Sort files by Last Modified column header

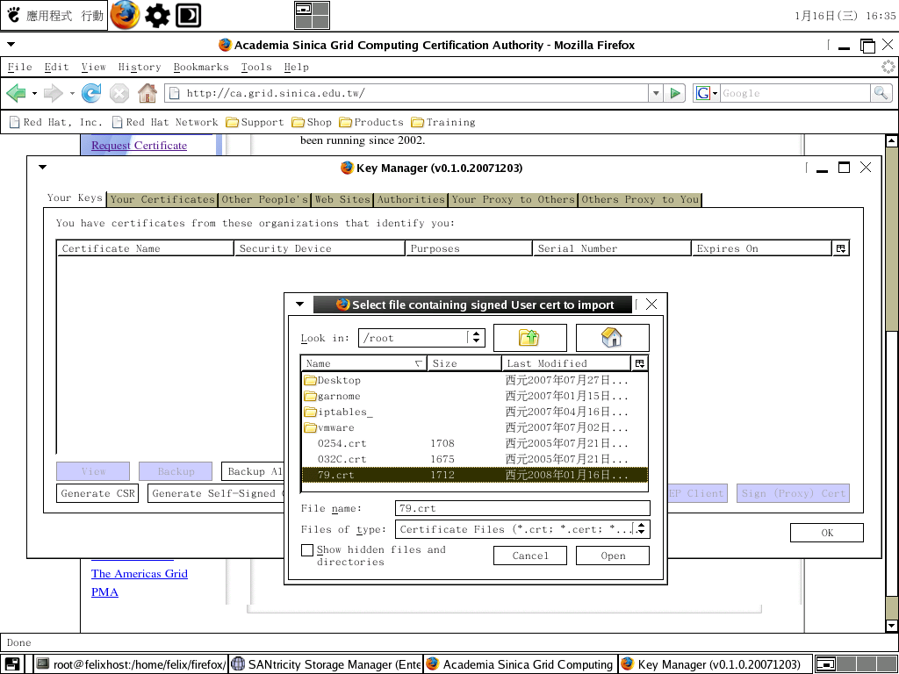coord(566,363)
